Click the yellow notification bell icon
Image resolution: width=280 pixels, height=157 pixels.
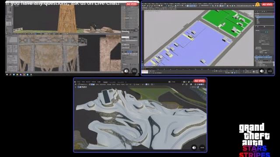tap(258, 4)
